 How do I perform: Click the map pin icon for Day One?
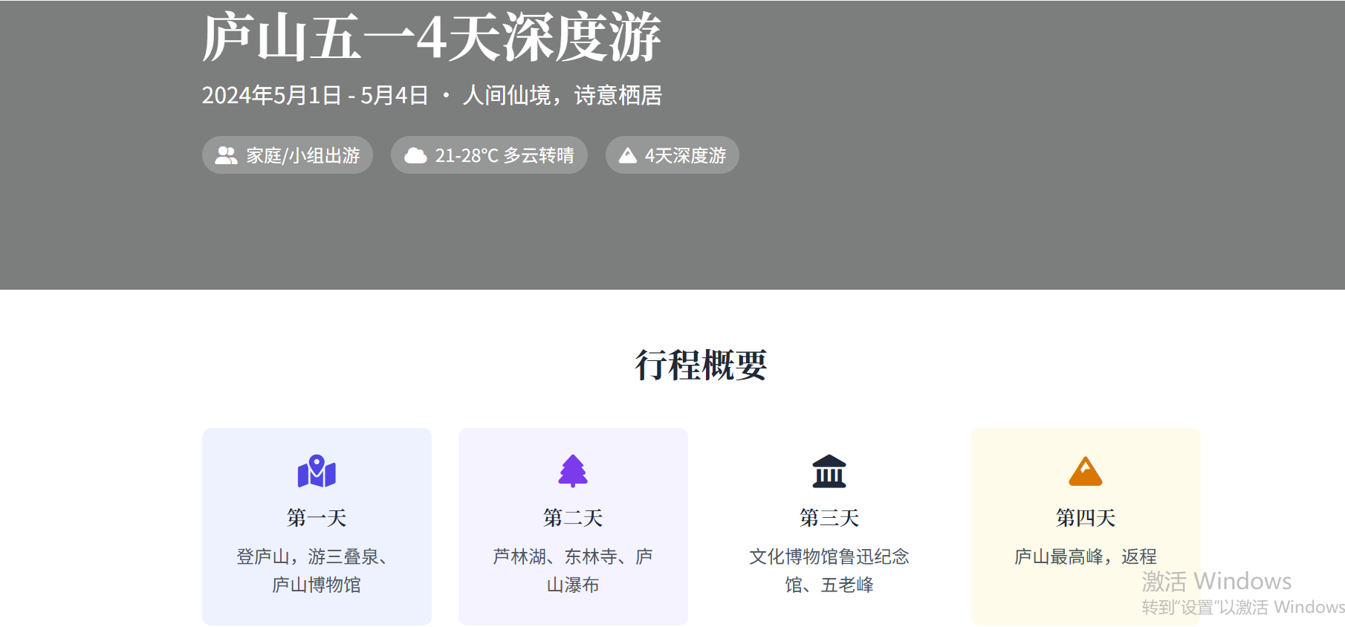[x=317, y=471]
